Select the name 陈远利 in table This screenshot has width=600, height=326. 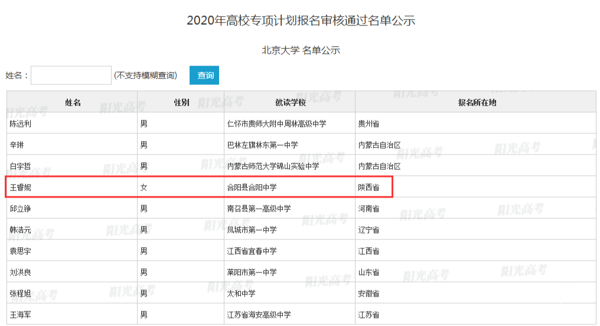tap(21, 124)
